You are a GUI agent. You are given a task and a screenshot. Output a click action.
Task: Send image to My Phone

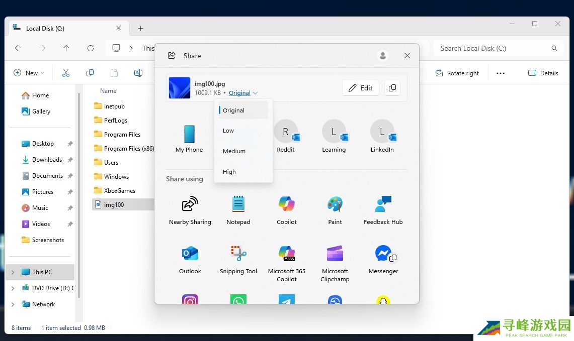pos(189,138)
